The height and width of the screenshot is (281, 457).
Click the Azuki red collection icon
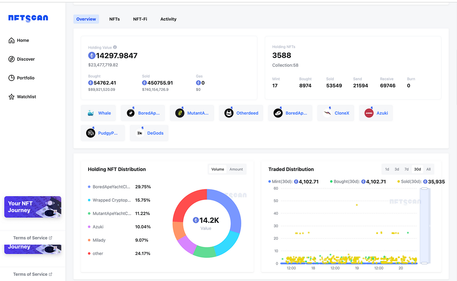click(369, 113)
